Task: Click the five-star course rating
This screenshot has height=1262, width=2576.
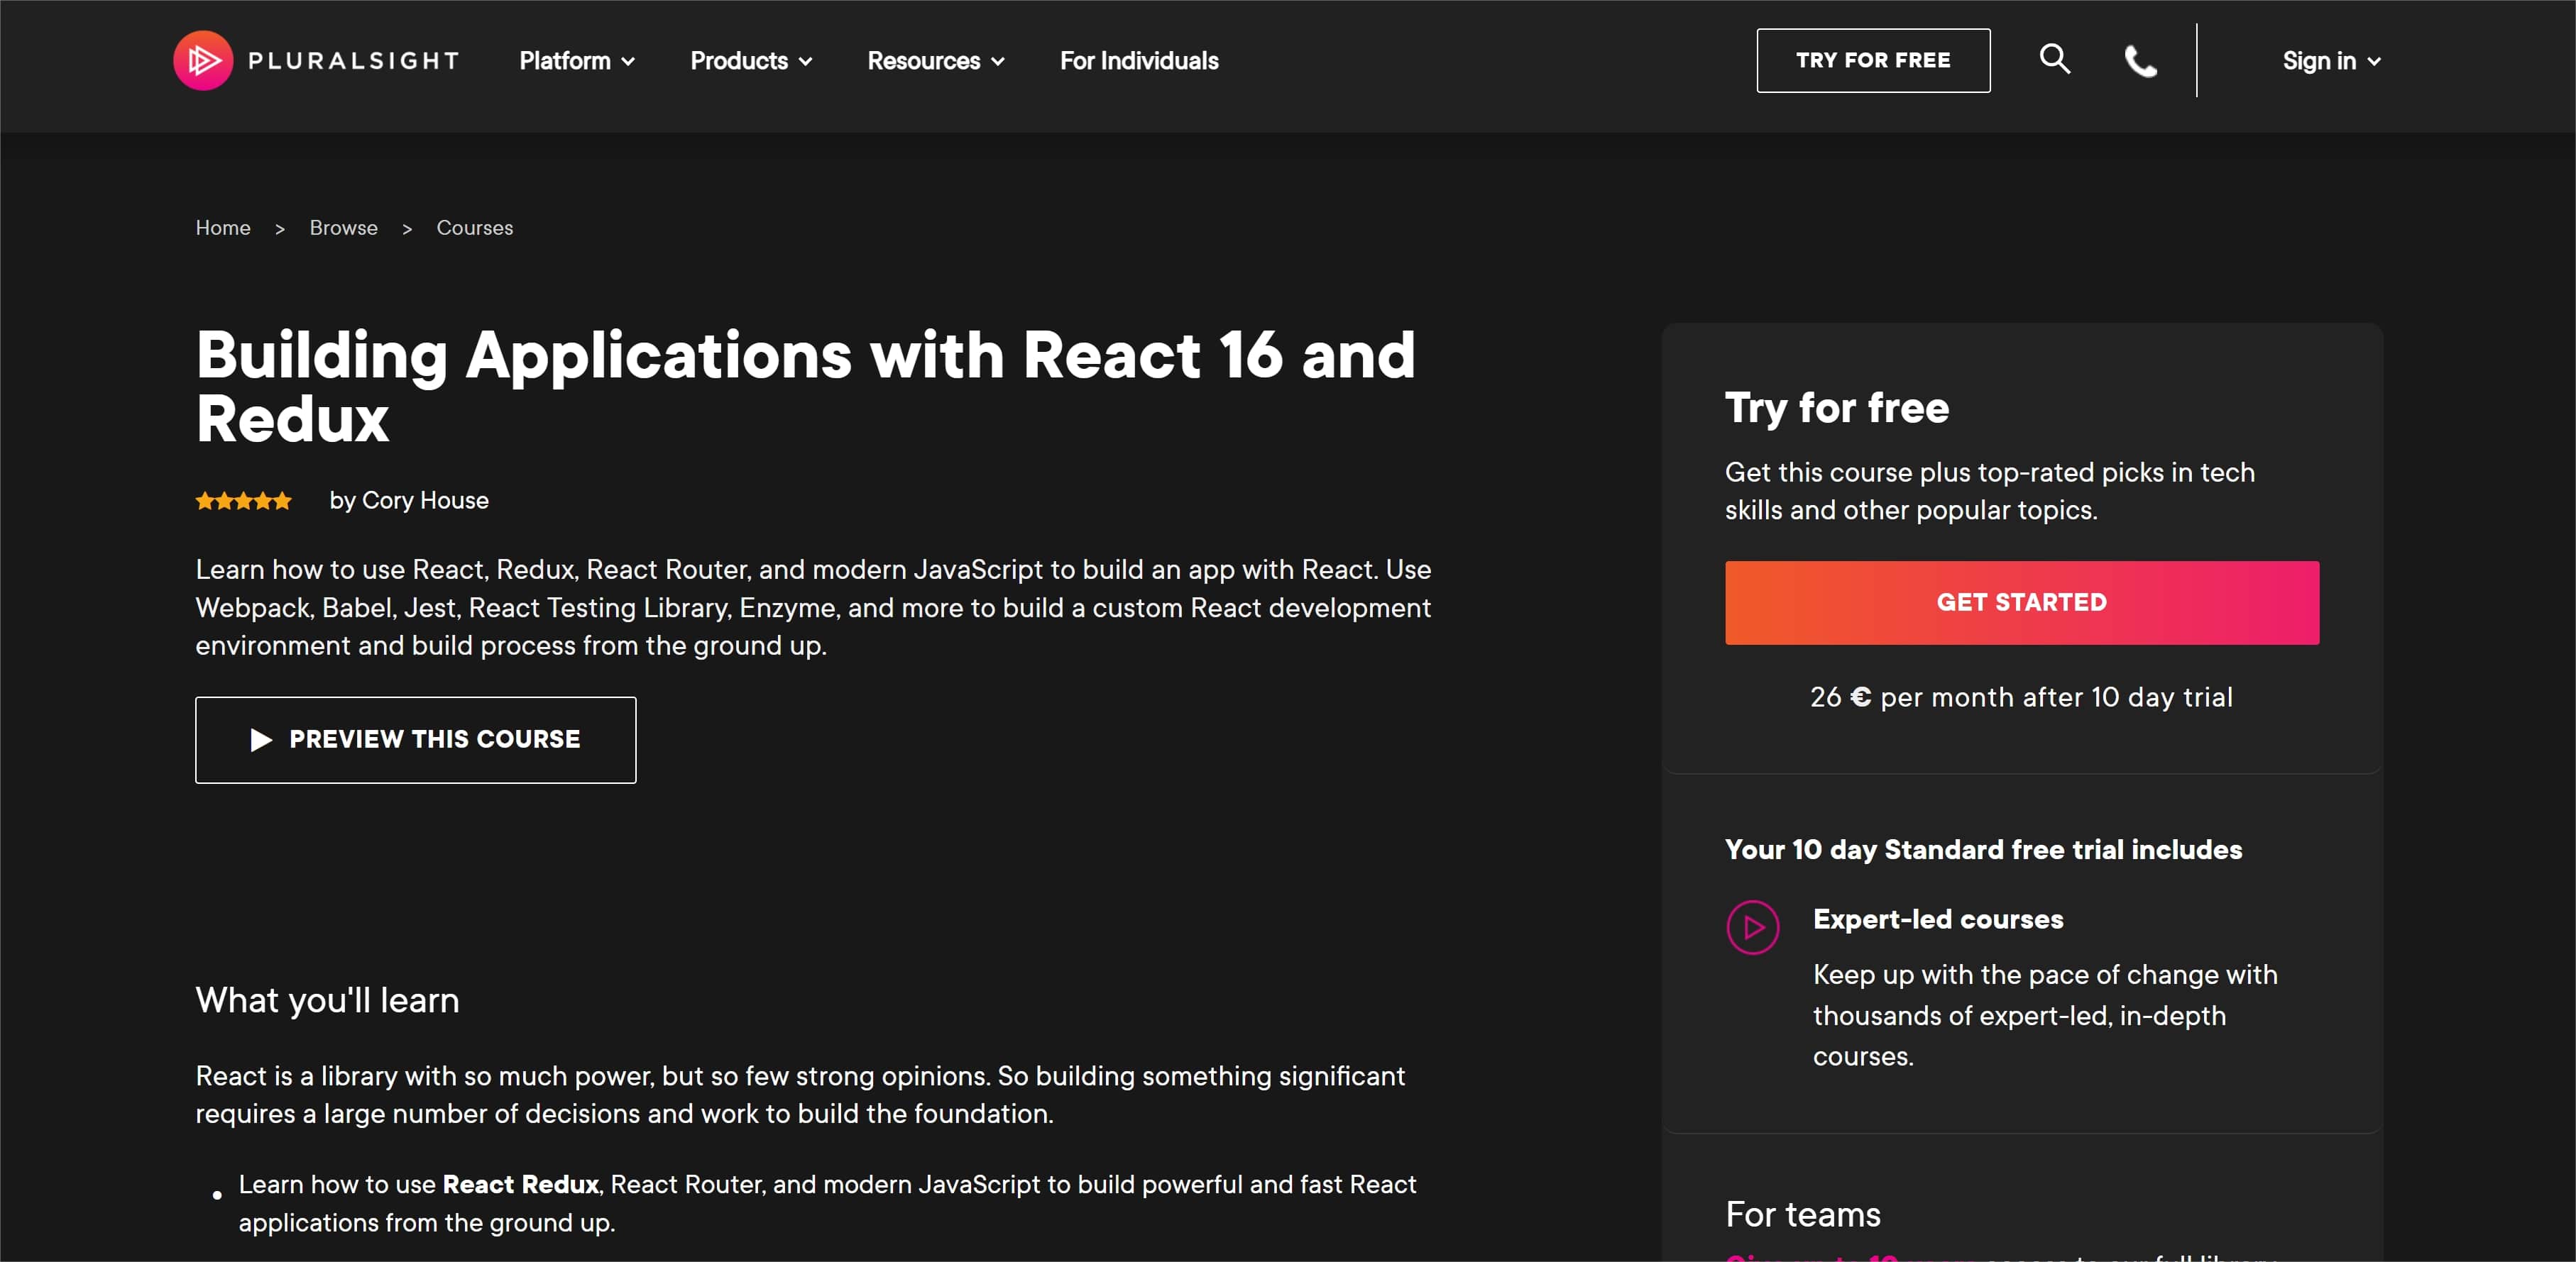Action: (243, 501)
